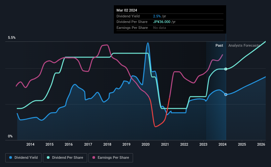
Task: Click the 2015 x-axis label
Action: click(50, 144)
